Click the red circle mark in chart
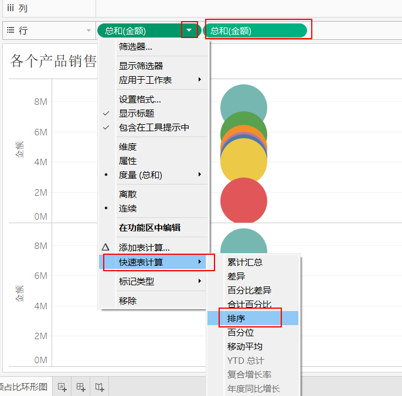 pyautogui.click(x=243, y=201)
